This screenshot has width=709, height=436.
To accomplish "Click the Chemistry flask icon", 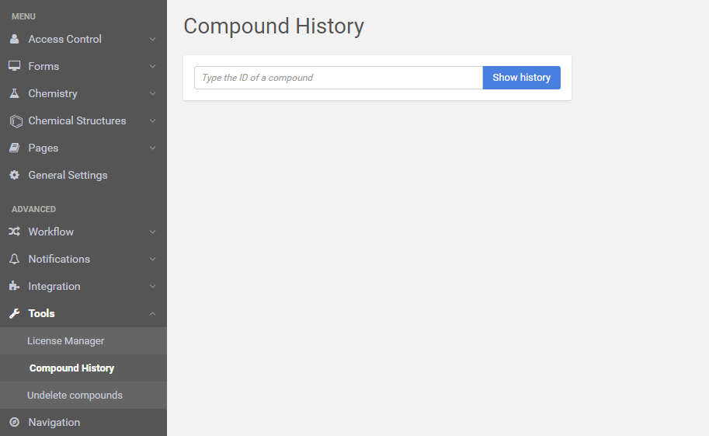I will 14,93.
